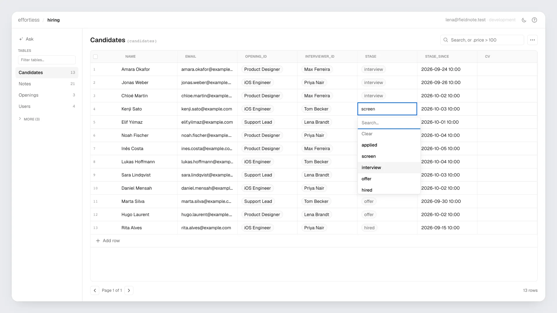Click Add row below the table
Viewport: 557px width, 313px height.
tap(108, 241)
